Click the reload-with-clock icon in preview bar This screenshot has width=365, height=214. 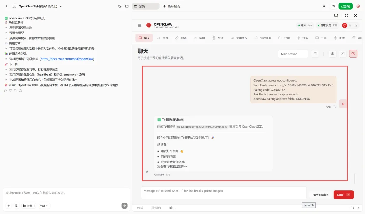point(355,15)
